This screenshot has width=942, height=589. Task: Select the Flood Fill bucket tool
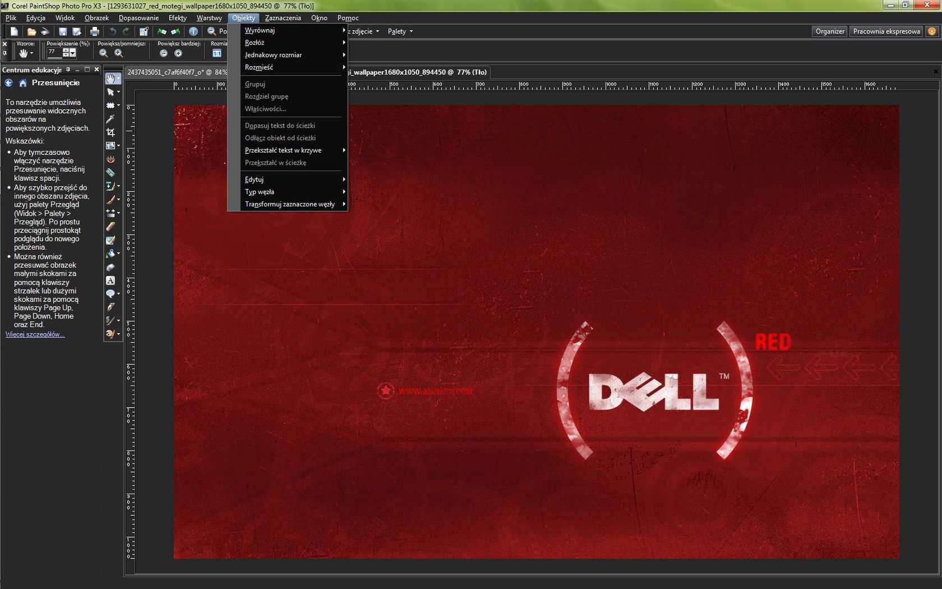tap(111, 254)
